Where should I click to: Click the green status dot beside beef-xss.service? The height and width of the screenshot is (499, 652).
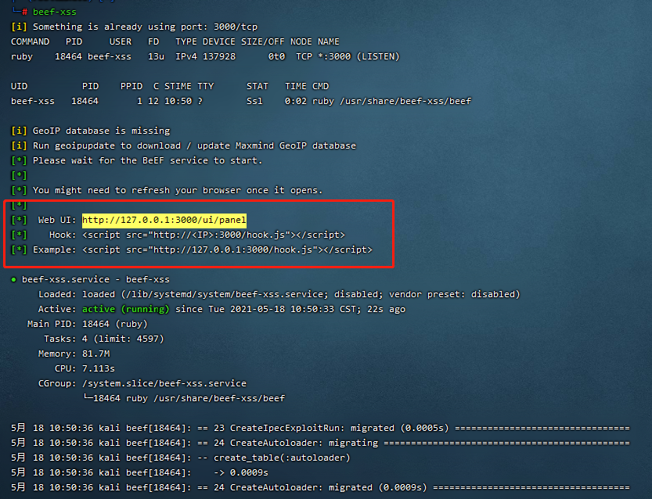click(x=14, y=280)
